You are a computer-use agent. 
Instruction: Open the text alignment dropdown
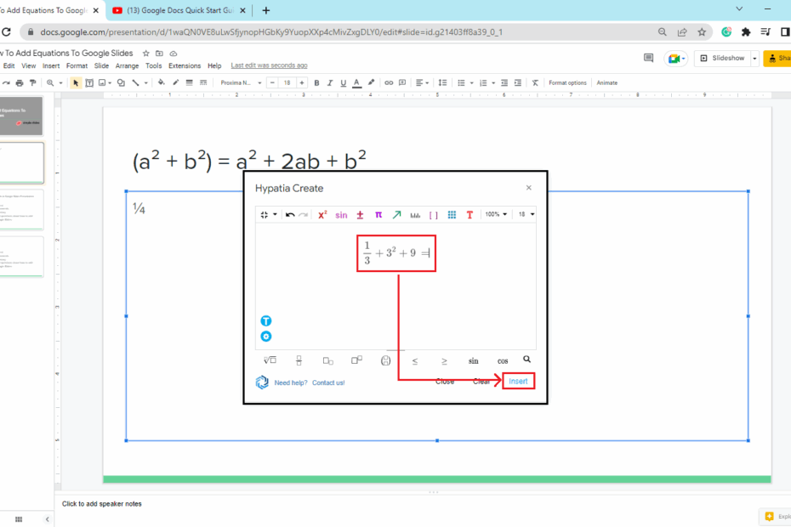422,82
